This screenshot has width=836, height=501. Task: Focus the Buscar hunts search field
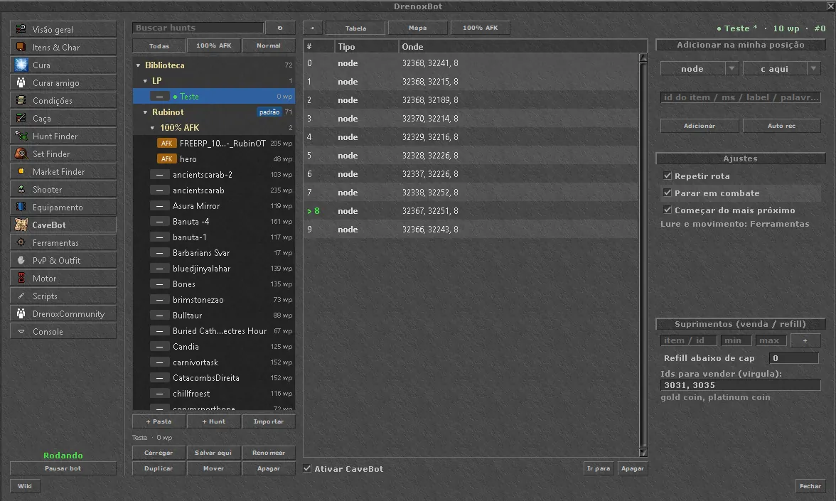coord(198,28)
